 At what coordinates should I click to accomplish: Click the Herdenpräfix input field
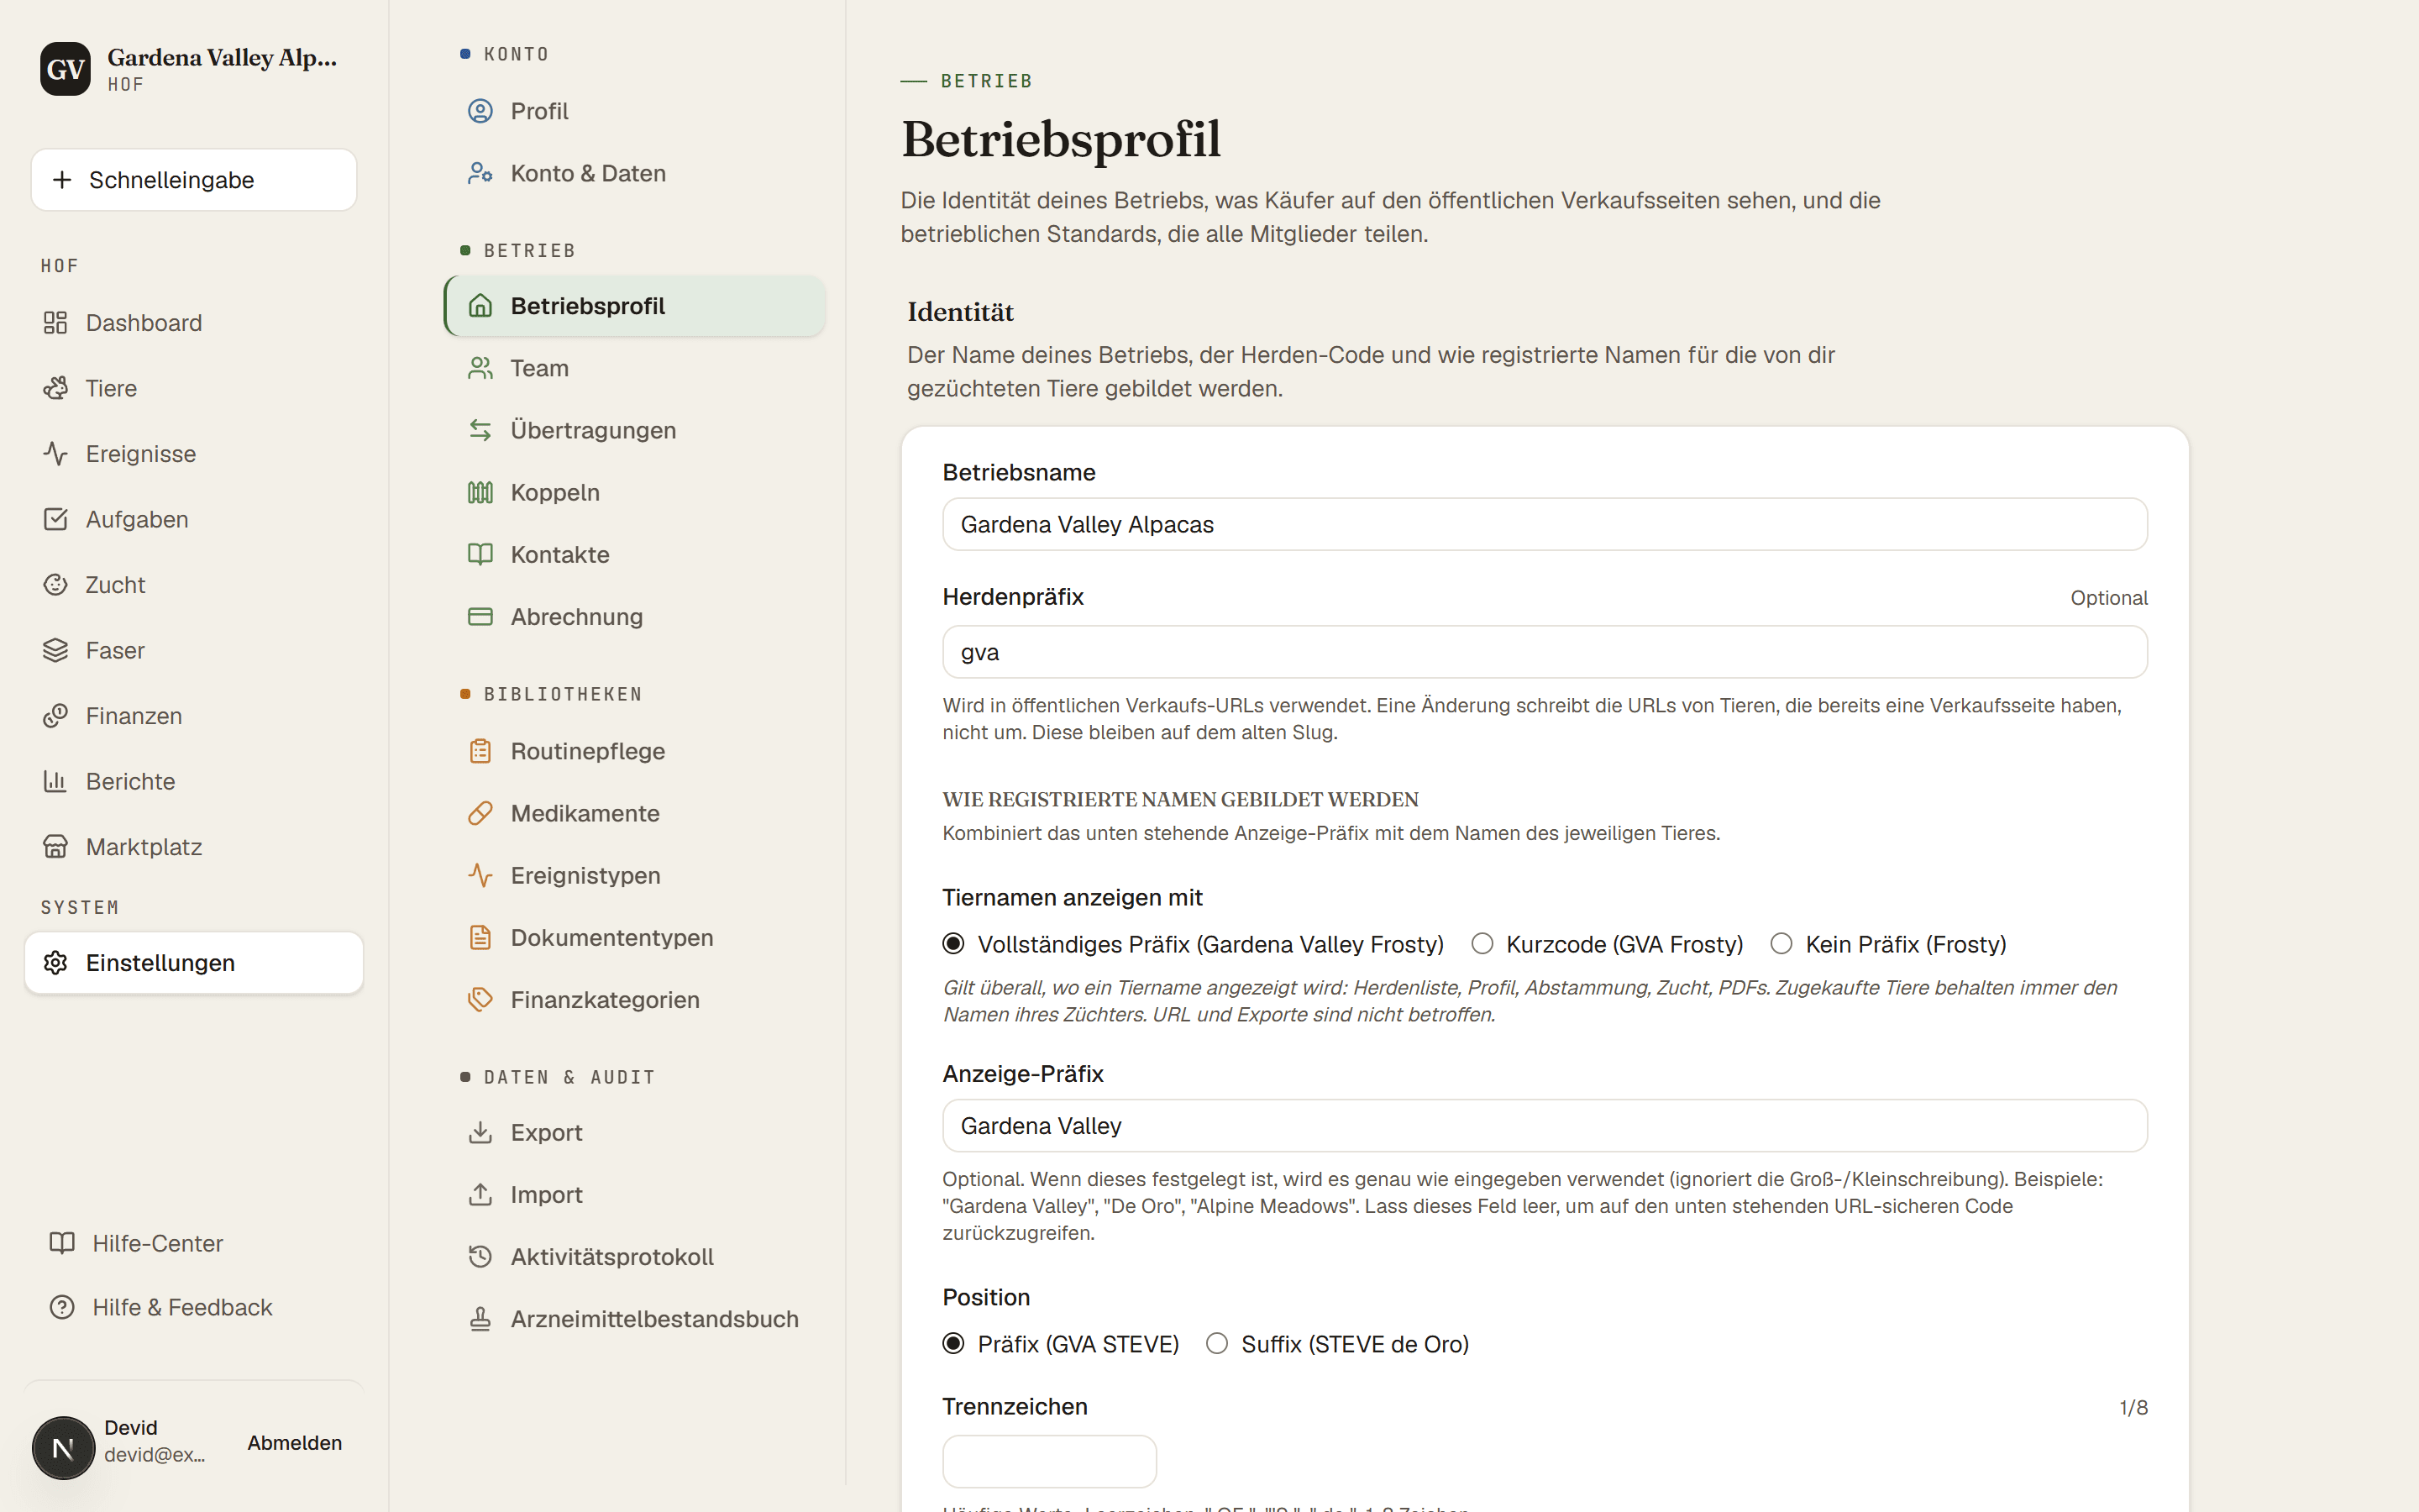pos(1545,652)
